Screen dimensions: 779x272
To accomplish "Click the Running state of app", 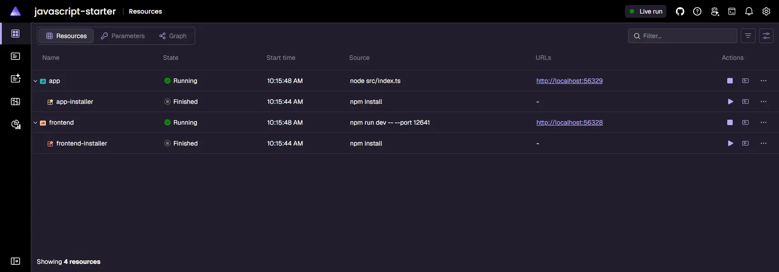I will tap(181, 81).
